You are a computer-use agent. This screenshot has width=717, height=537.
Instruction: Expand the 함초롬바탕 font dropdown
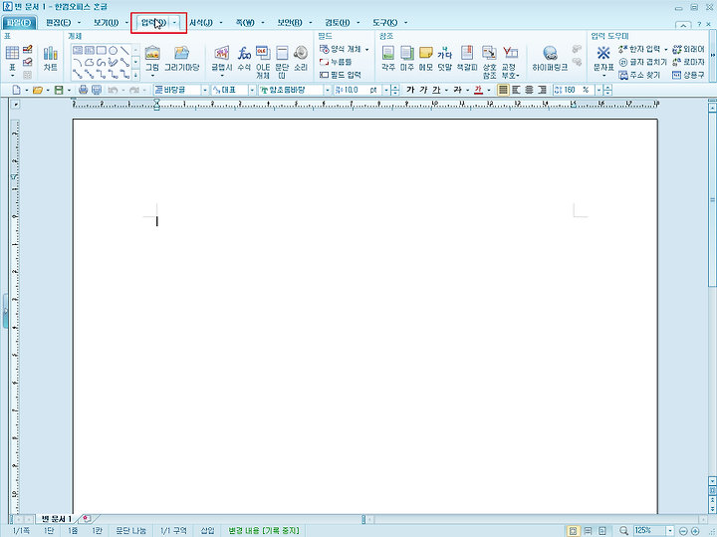[327, 90]
